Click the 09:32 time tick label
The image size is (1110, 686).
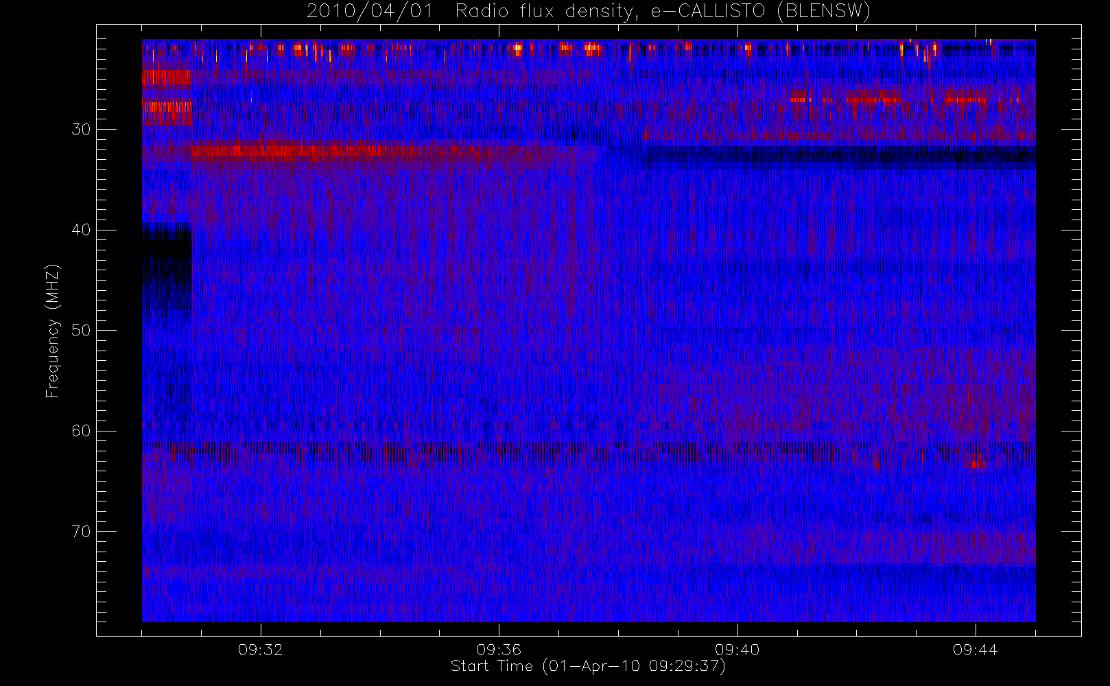[x=261, y=650]
